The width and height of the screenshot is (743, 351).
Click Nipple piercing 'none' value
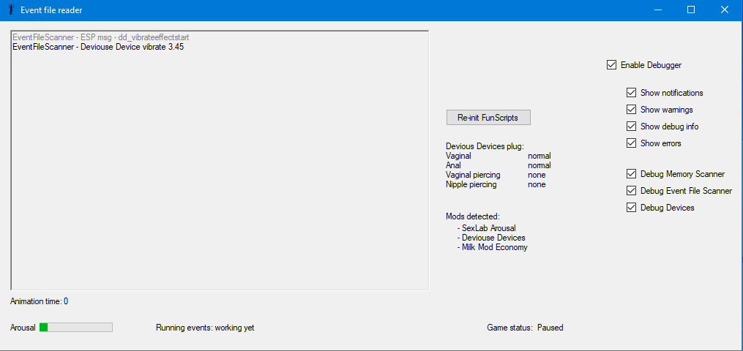coord(537,184)
